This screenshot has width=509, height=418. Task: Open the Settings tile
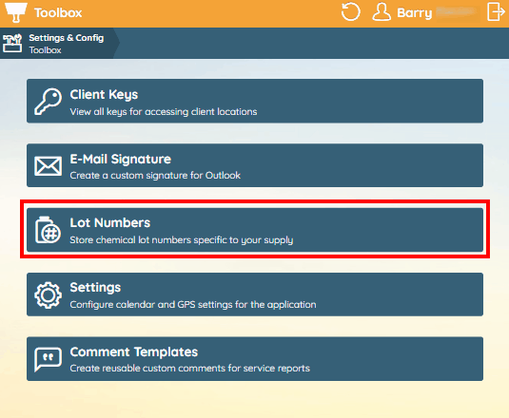(255, 294)
